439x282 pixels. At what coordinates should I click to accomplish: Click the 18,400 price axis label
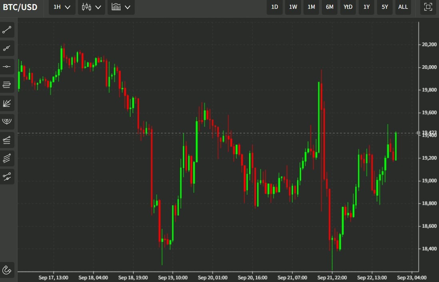point(429,249)
